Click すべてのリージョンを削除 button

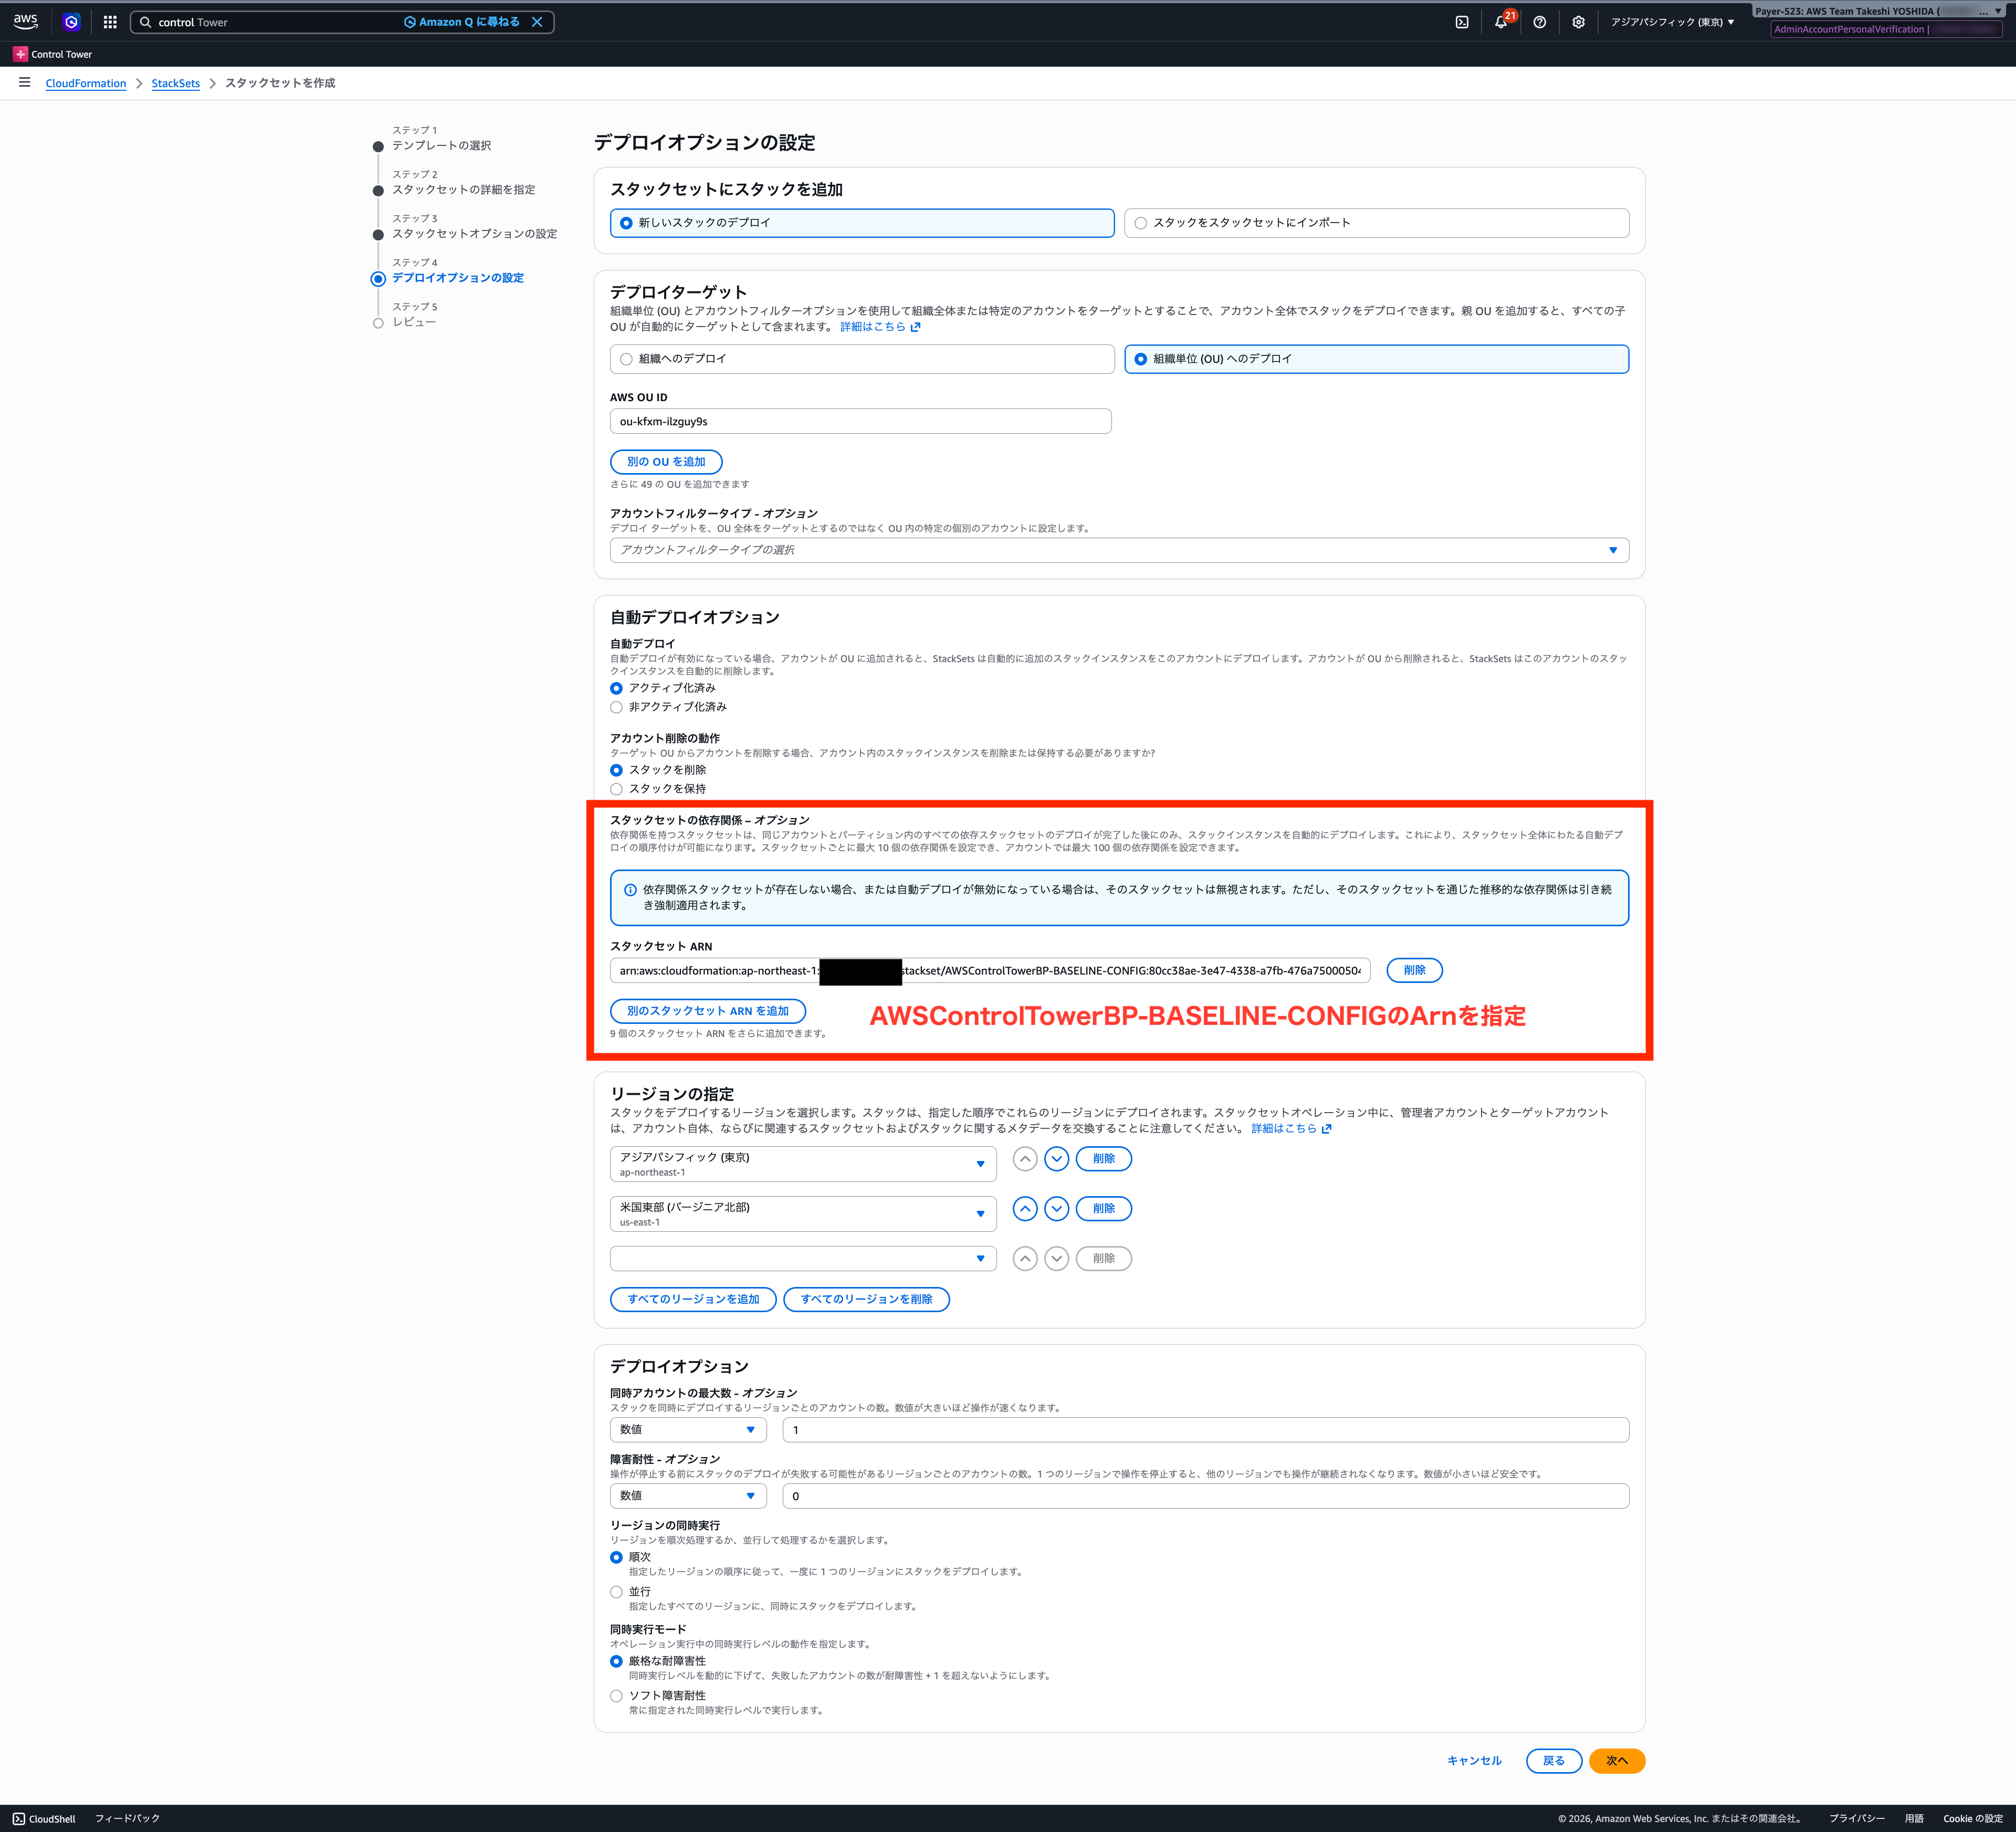click(x=866, y=1299)
